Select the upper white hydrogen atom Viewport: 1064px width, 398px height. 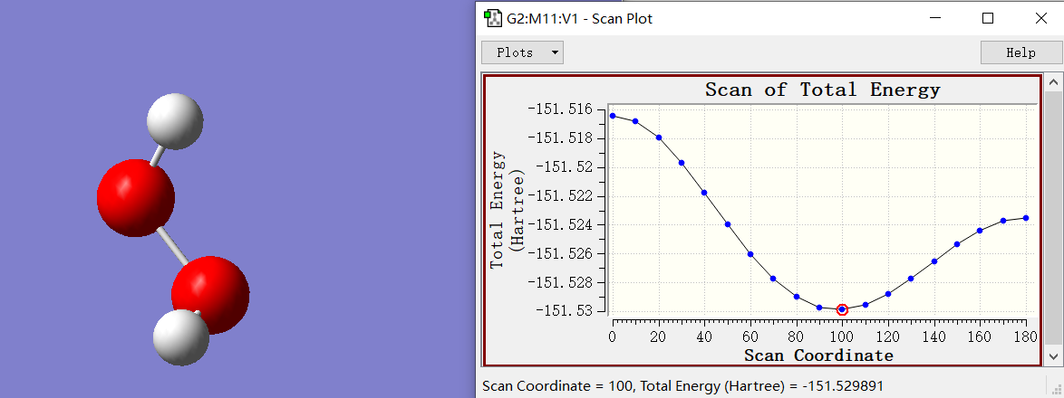point(175,120)
